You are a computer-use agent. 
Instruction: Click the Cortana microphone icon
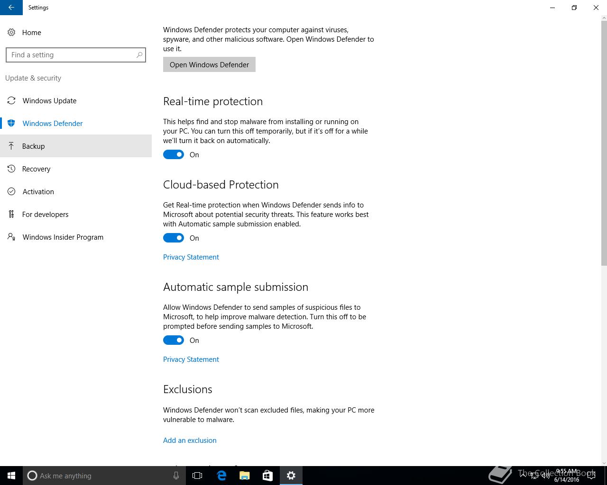[176, 476]
